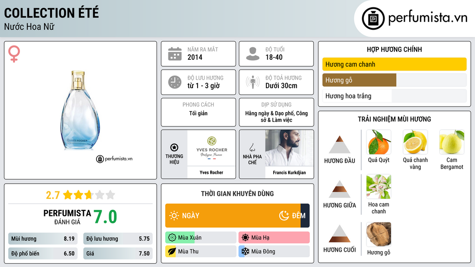The width and height of the screenshot is (475, 267).
Task: Click the five-star rating row
Action: [x=89, y=195]
